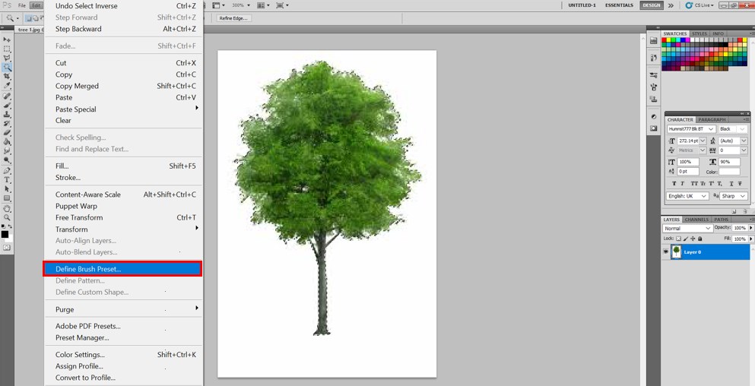Apply faux bold in Character panel
The width and height of the screenshot is (755, 386).
click(675, 183)
